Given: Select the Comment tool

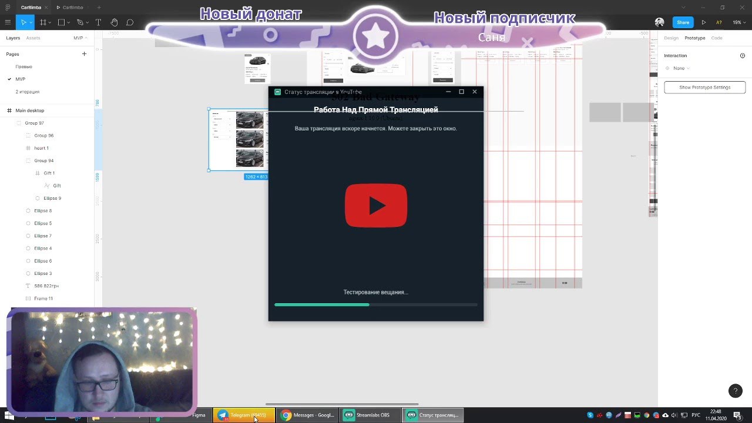Looking at the screenshot, I should point(130,22).
